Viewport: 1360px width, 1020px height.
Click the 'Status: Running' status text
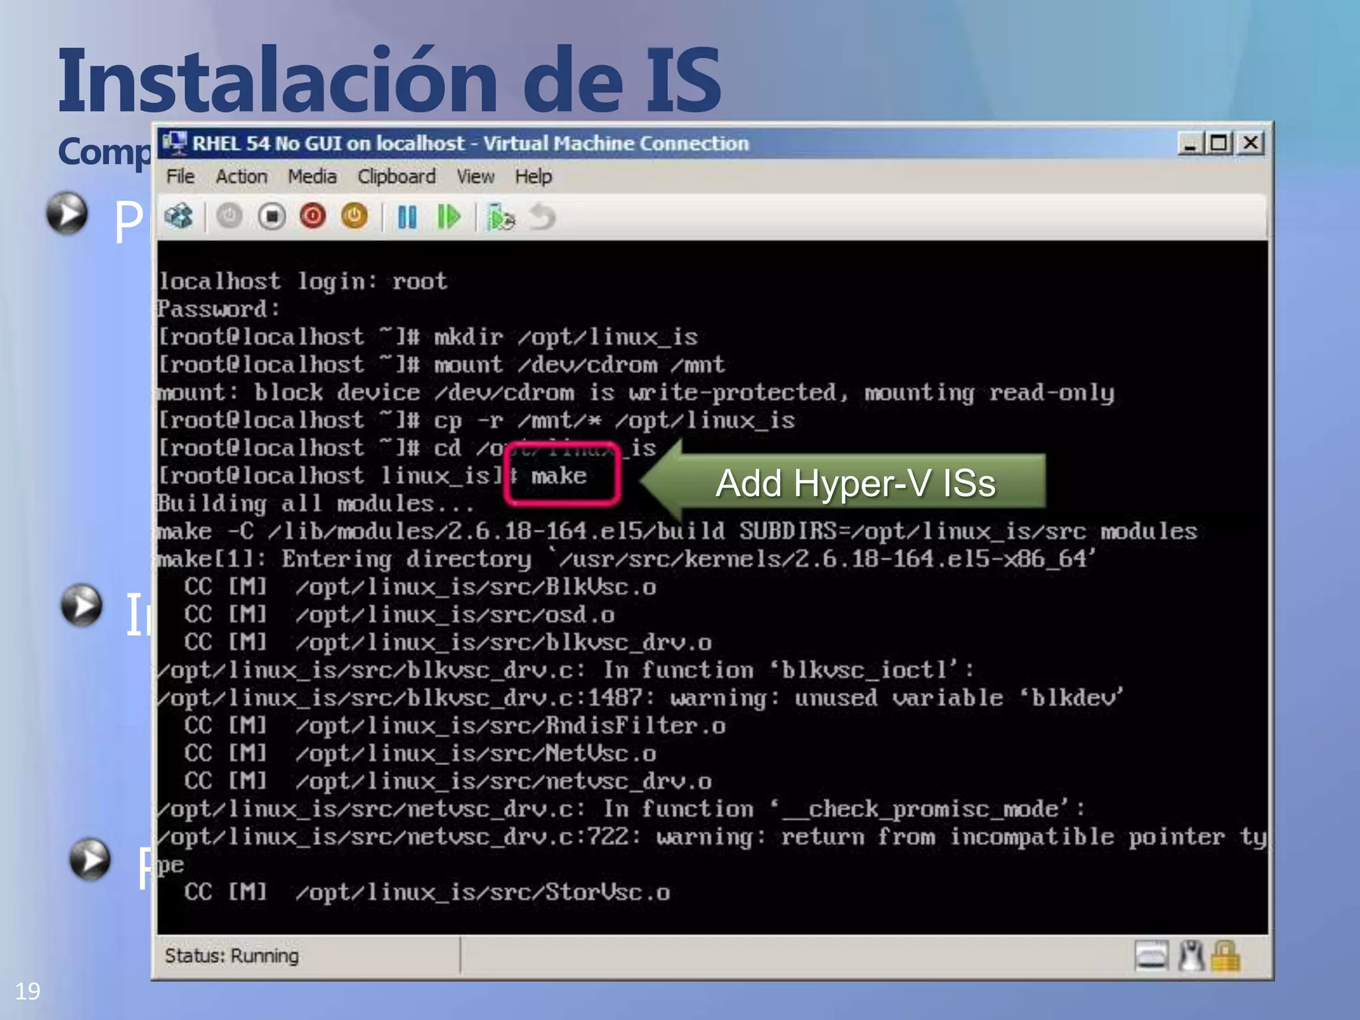point(232,956)
